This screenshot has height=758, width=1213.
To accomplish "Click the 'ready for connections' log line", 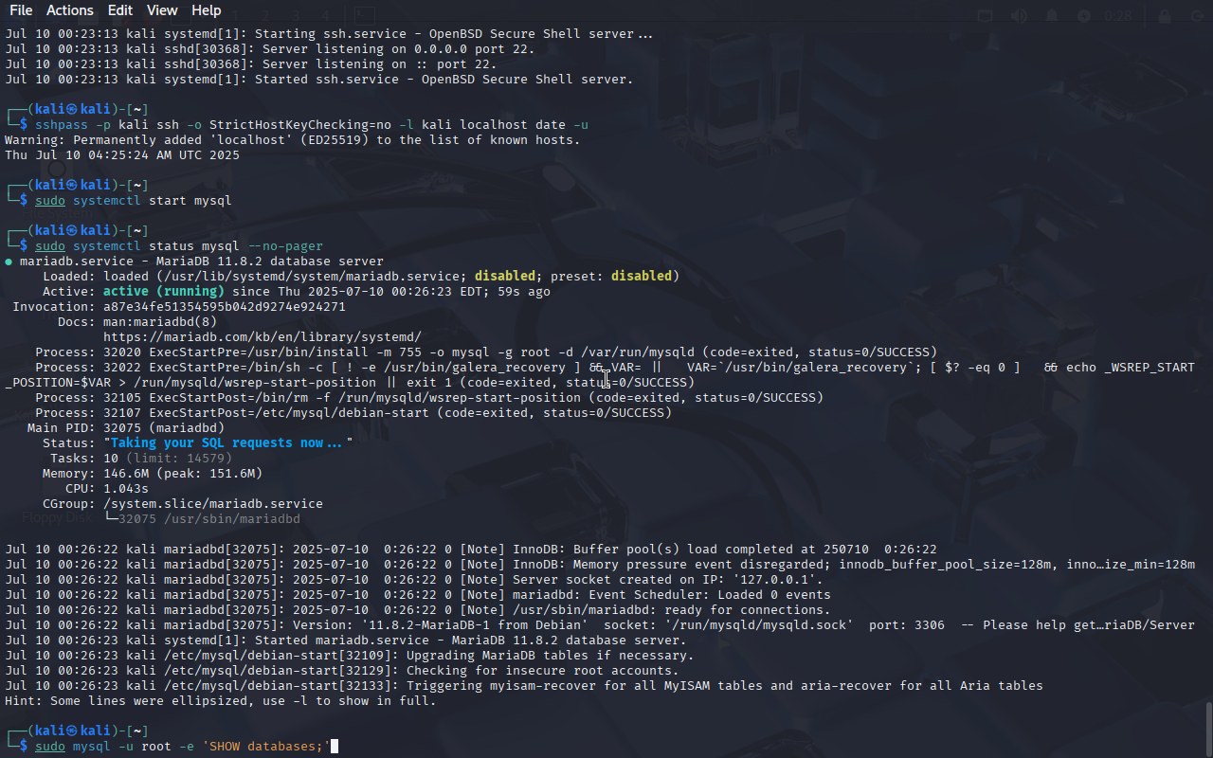I will [x=418, y=610].
